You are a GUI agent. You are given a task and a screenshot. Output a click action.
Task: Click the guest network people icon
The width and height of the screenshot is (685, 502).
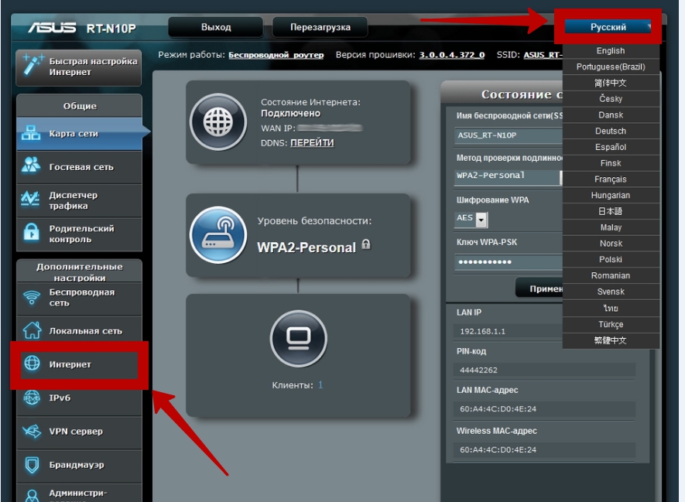click(x=31, y=165)
